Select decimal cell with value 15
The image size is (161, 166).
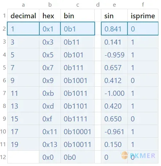[23, 119]
